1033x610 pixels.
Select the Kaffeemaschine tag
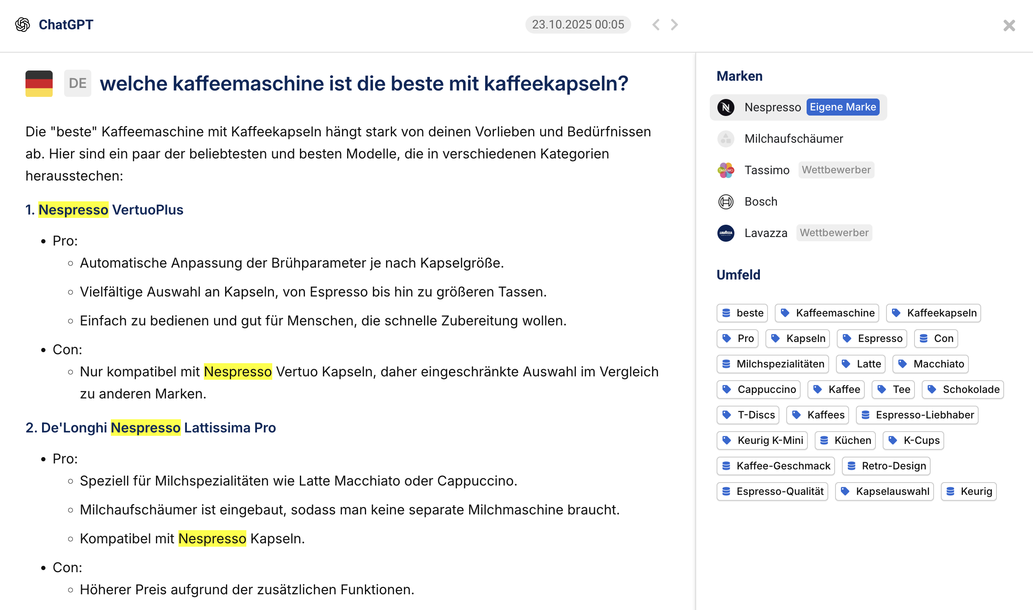click(x=827, y=313)
